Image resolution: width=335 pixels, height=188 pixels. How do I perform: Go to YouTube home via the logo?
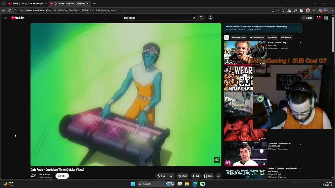click(17, 18)
